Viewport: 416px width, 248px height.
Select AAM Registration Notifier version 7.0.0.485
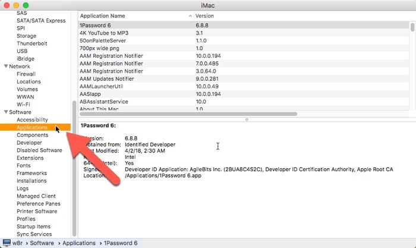click(x=244, y=64)
